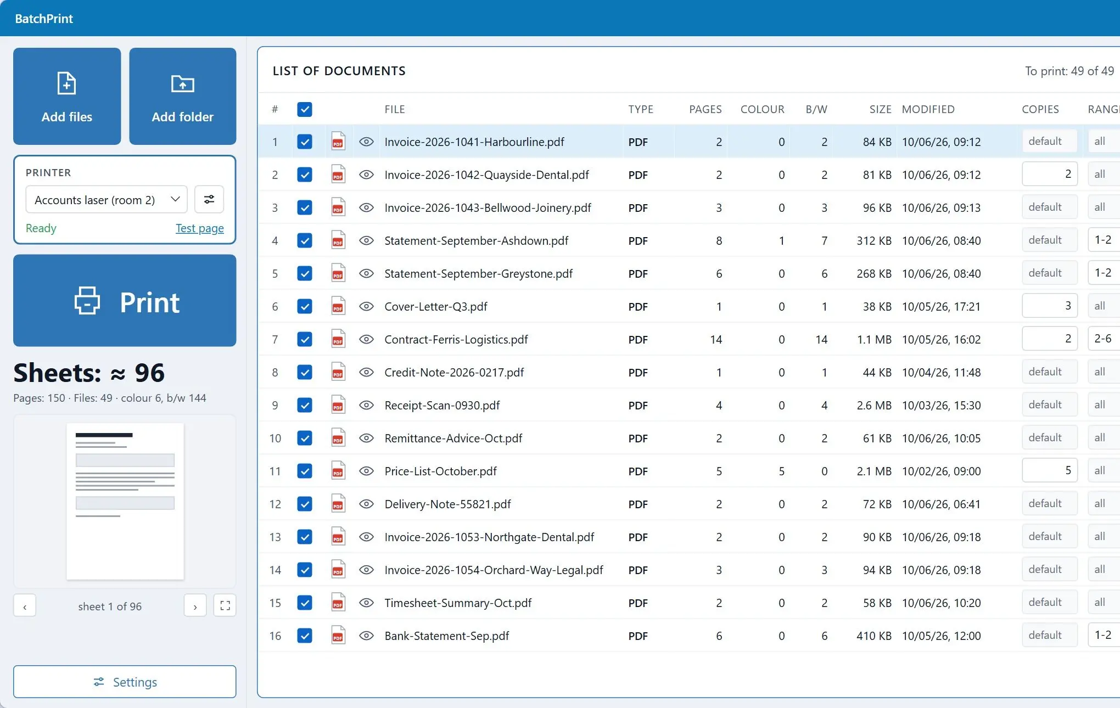Screen dimensions: 1120x708
Task: Open the Accounts laser printer dropdown
Action: (x=107, y=199)
